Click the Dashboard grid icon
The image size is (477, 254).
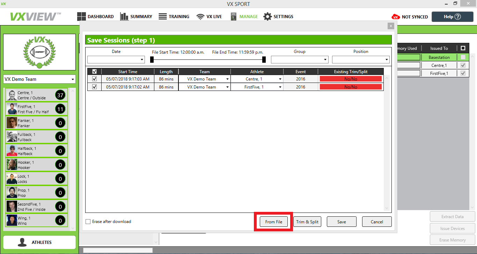tap(81, 16)
